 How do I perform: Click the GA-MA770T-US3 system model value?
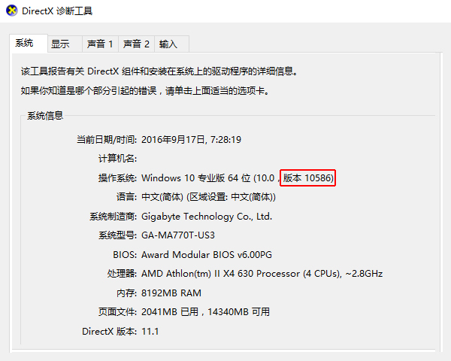(178, 235)
